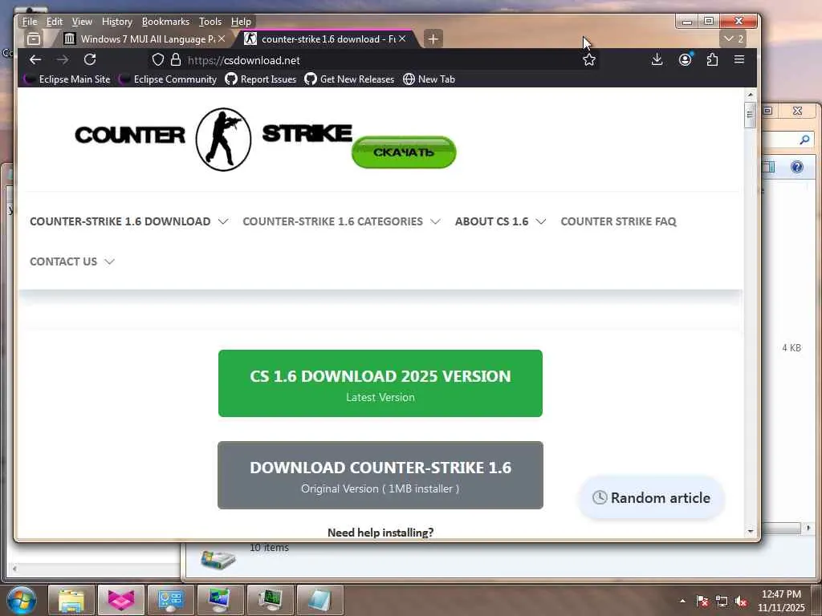The height and width of the screenshot is (616, 822).
Task: Click search magnifier in background Explorer window
Action: [804, 140]
